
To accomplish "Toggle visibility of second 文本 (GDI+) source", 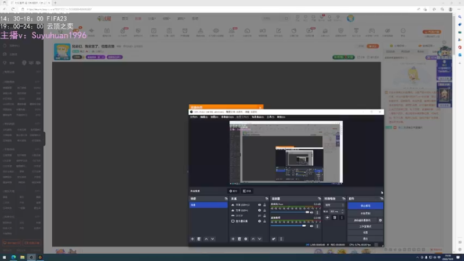I will (259, 211).
